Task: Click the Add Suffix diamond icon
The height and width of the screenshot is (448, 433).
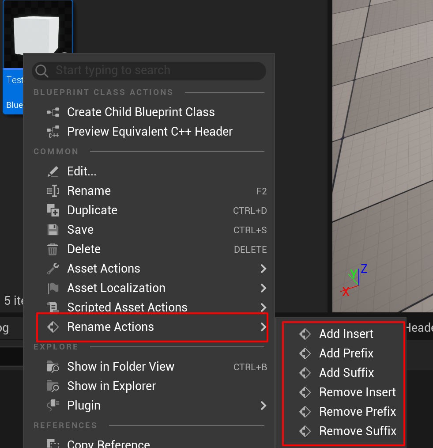Action: pos(305,372)
